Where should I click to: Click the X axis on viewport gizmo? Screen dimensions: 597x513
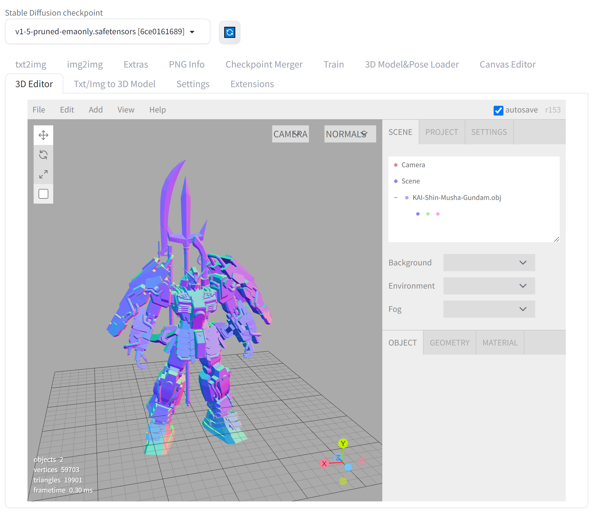click(x=324, y=463)
